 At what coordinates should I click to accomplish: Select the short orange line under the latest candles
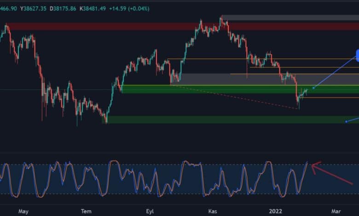tap(331, 97)
